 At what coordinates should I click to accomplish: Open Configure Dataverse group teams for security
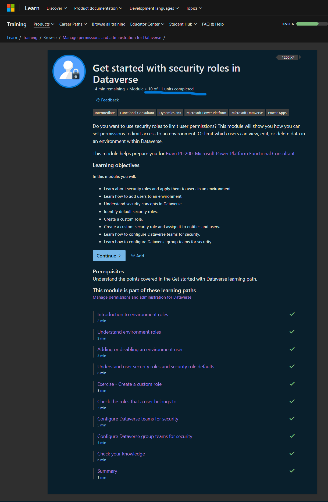tap(145, 436)
